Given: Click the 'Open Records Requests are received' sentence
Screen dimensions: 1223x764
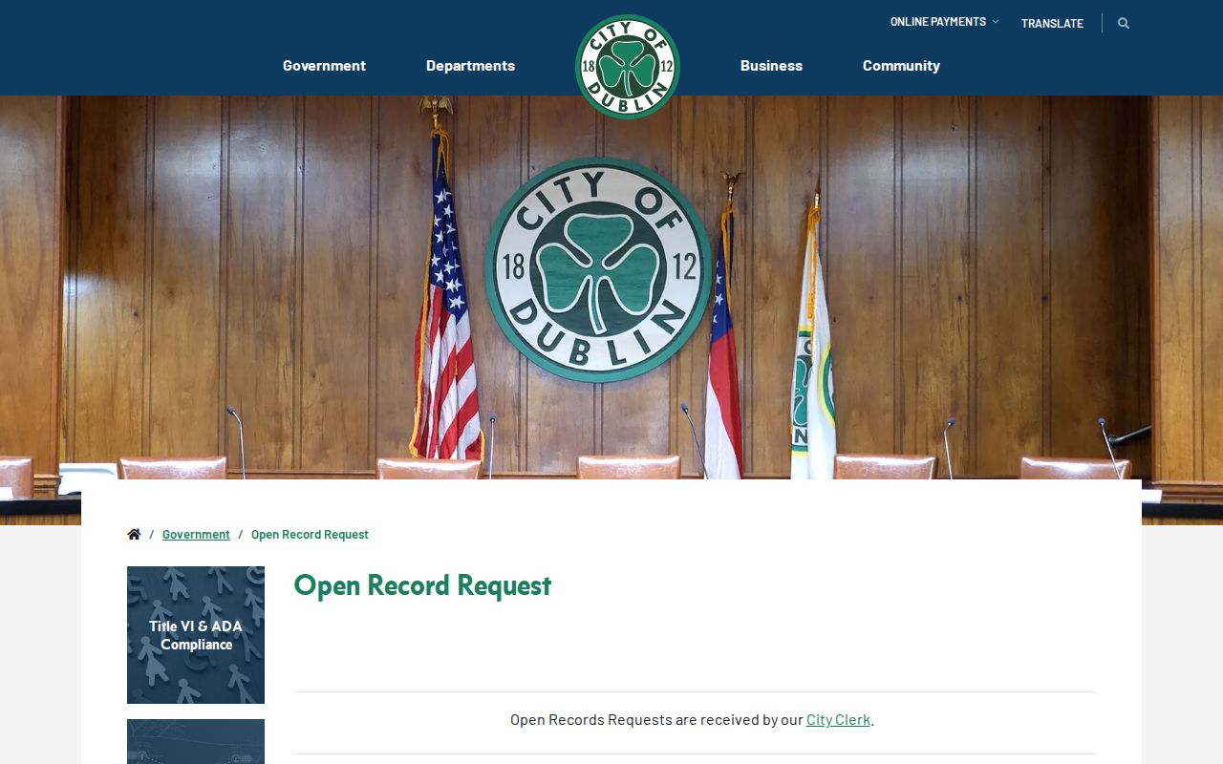Looking at the screenshot, I should (692, 719).
